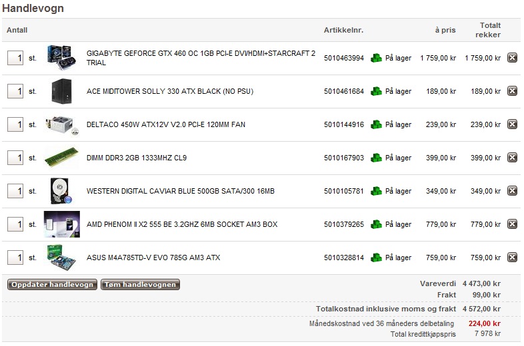Click stock icon for Deltaco 450W

click(376, 124)
